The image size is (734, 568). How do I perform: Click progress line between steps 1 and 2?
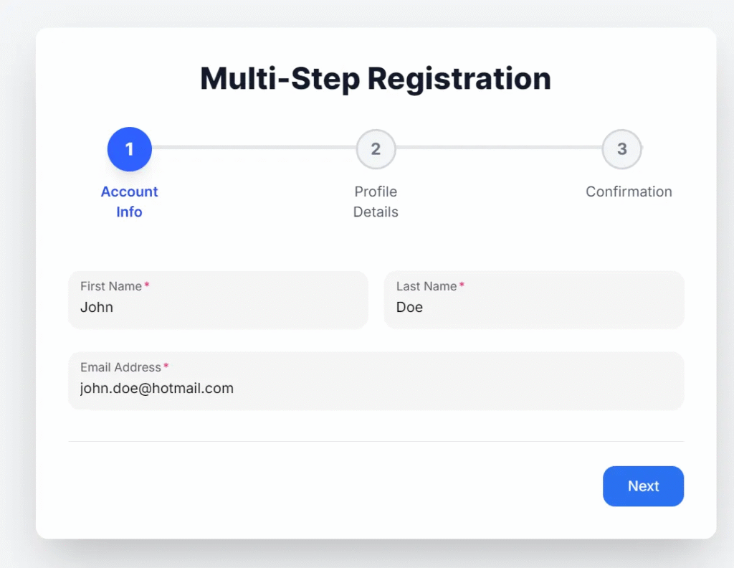click(x=254, y=148)
